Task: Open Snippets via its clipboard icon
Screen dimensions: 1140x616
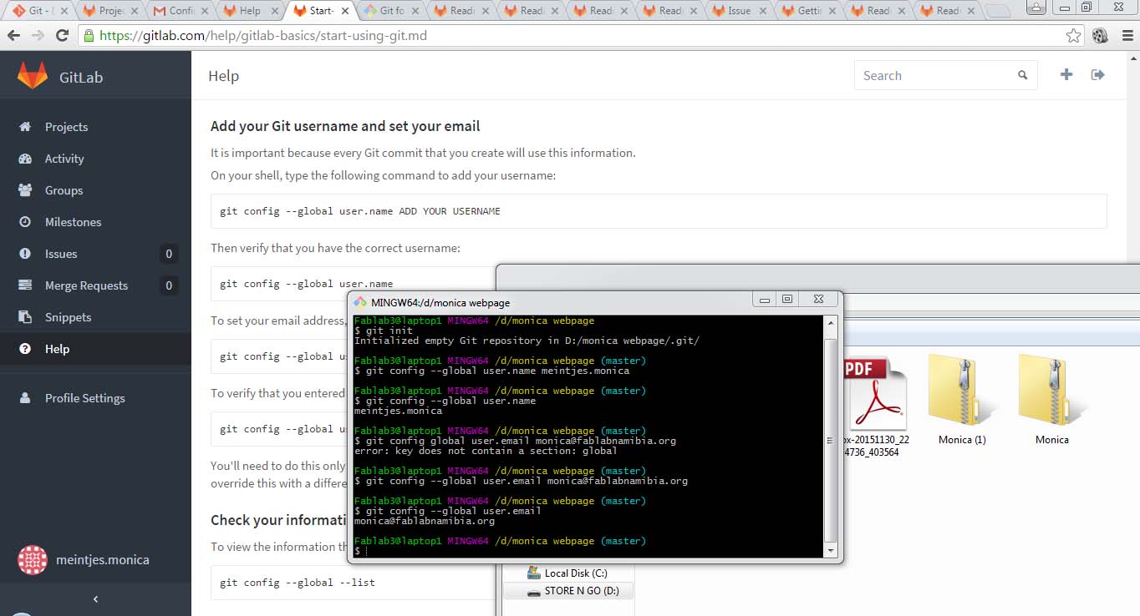Action: pos(25,317)
